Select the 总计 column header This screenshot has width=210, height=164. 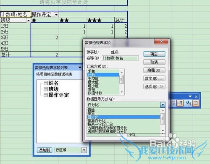121,21
